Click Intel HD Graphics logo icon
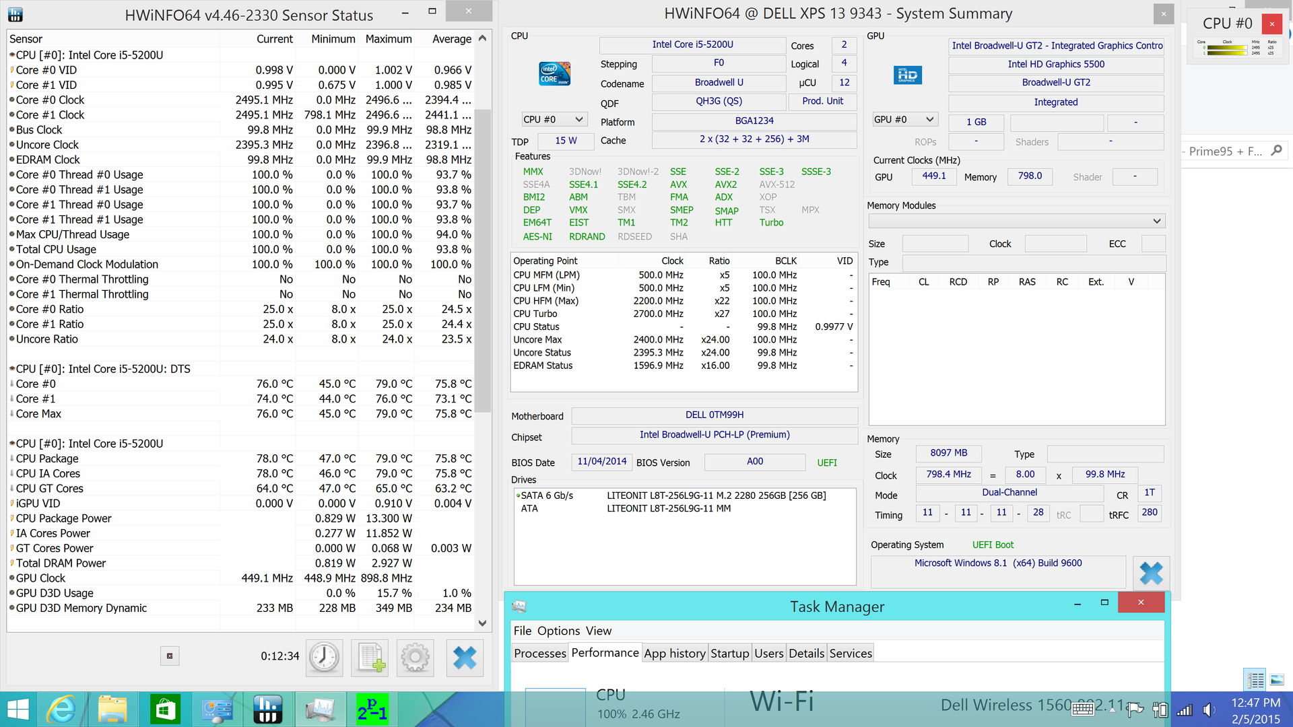The height and width of the screenshot is (727, 1293). pos(907,75)
